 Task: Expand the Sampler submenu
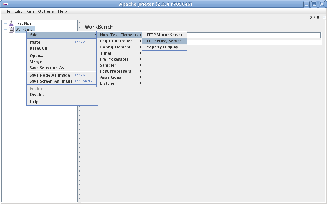(x=120, y=65)
